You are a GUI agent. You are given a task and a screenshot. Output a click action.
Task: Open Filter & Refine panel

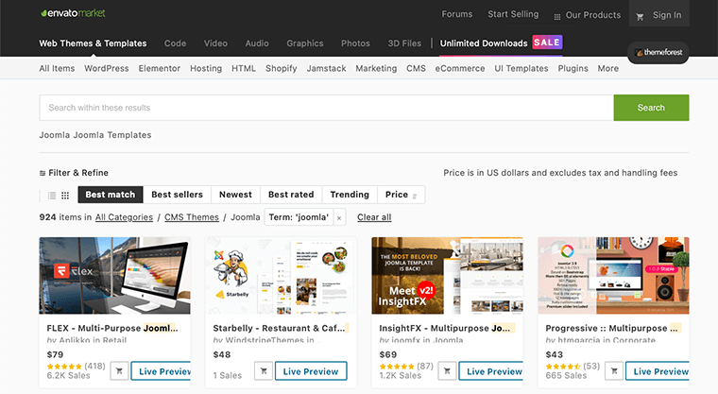click(x=74, y=173)
